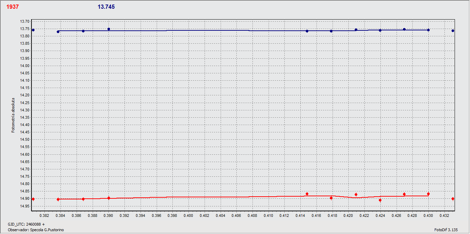This screenshot has width=470, height=234.
Task: Pick the red data point at 0.424
Action: click(380, 200)
